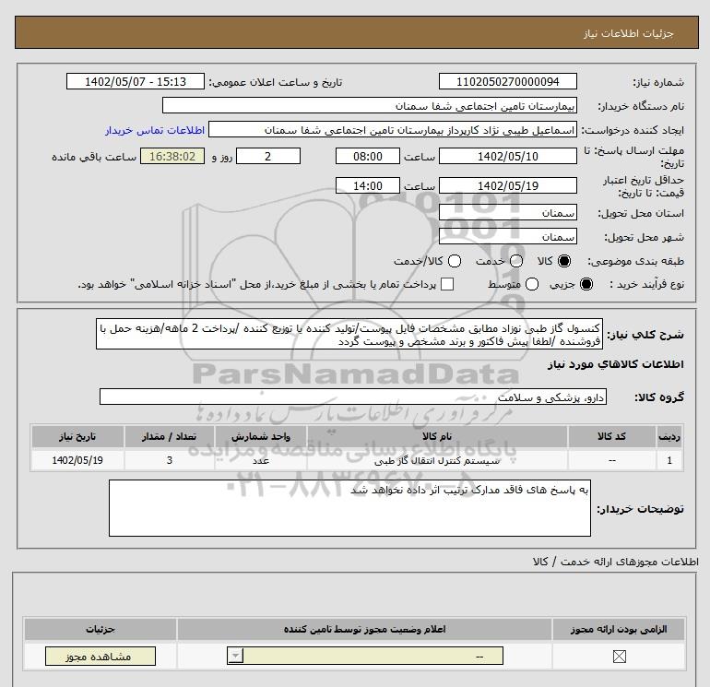Click the price validity date 1402/05/19 field
The width and height of the screenshot is (710, 687).
click(507, 185)
